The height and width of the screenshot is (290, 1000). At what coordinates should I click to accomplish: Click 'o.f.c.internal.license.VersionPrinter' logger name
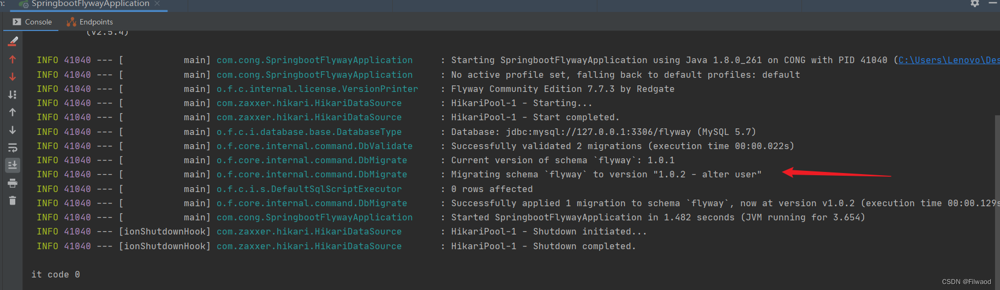(318, 89)
